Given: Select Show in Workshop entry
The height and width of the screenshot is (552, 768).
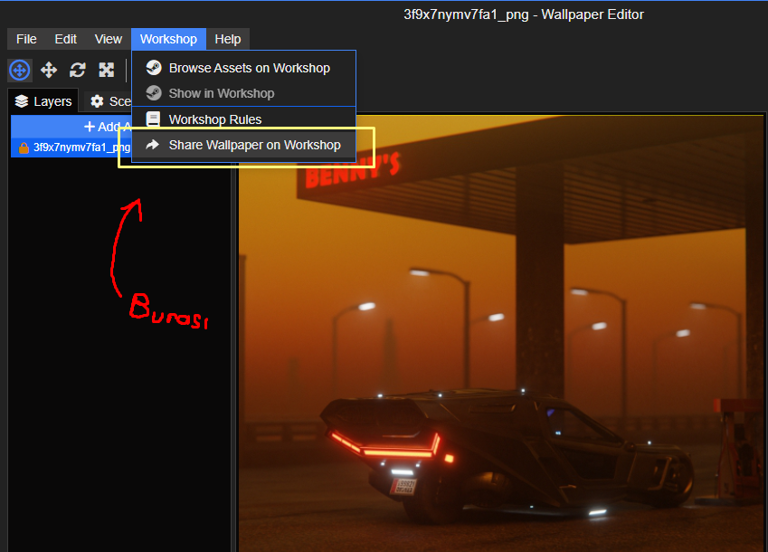Looking at the screenshot, I should pyautogui.click(x=244, y=93).
